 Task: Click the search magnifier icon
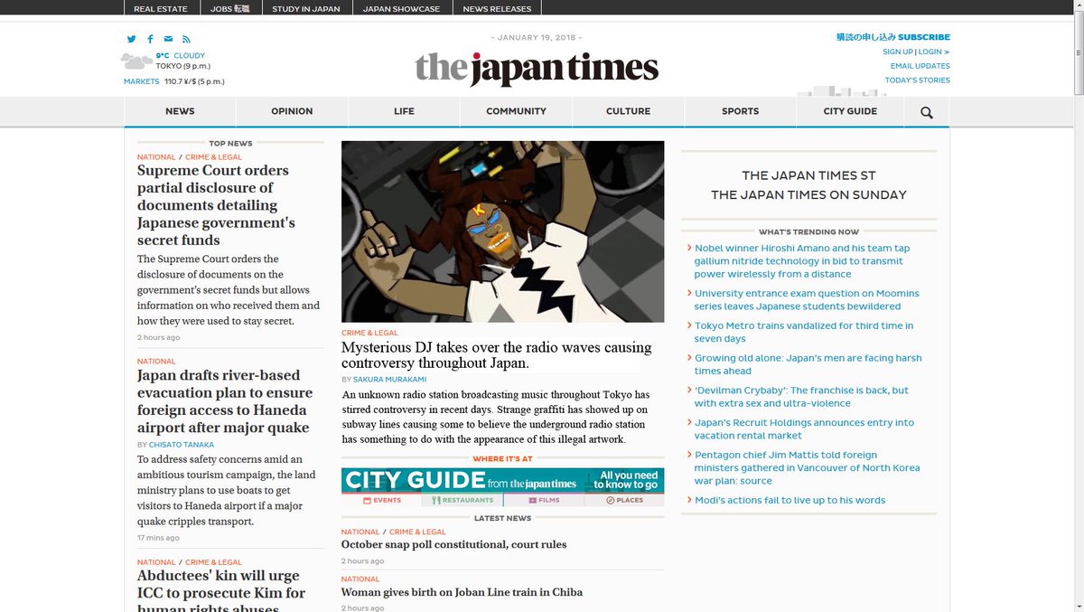(927, 112)
